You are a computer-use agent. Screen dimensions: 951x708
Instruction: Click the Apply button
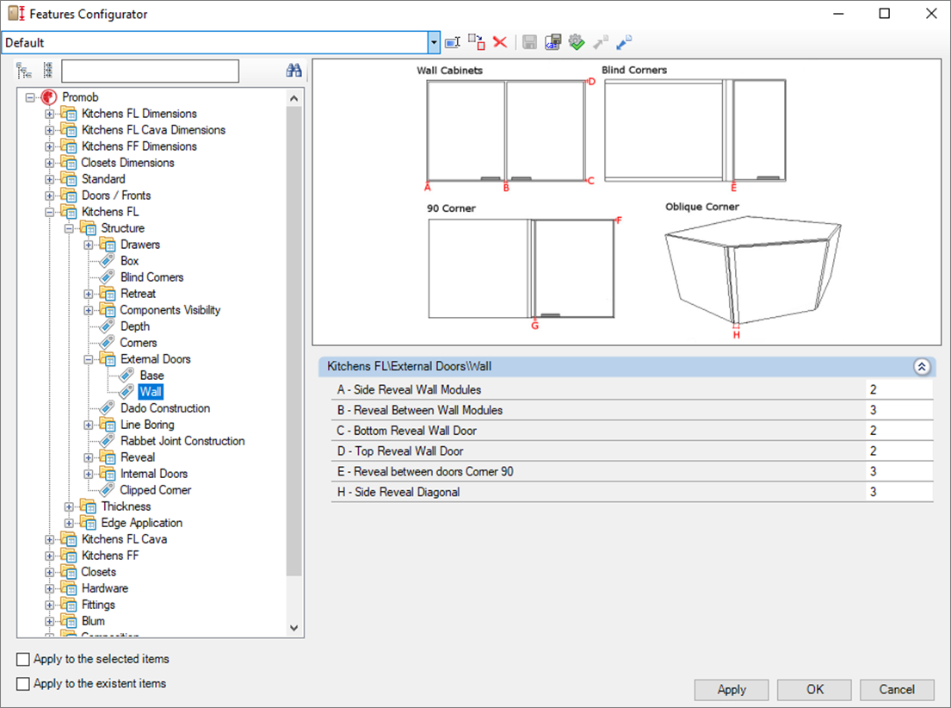click(x=732, y=689)
